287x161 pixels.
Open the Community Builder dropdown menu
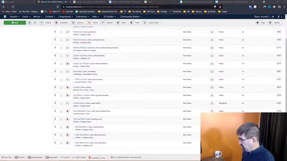tap(130, 17)
